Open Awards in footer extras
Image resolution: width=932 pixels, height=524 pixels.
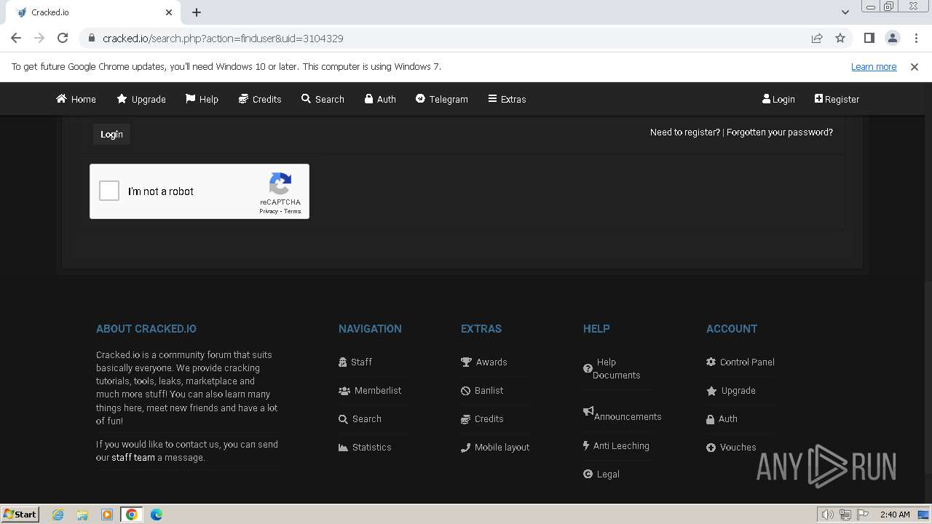(x=484, y=362)
